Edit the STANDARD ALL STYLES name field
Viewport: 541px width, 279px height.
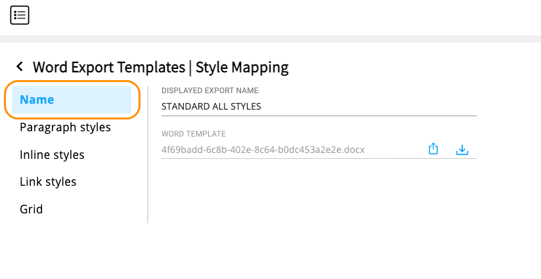[x=319, y=106]
